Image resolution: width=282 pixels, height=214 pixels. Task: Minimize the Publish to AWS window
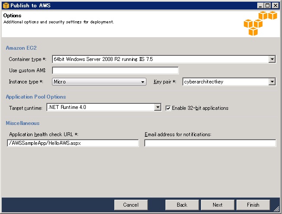pos(260,6)
